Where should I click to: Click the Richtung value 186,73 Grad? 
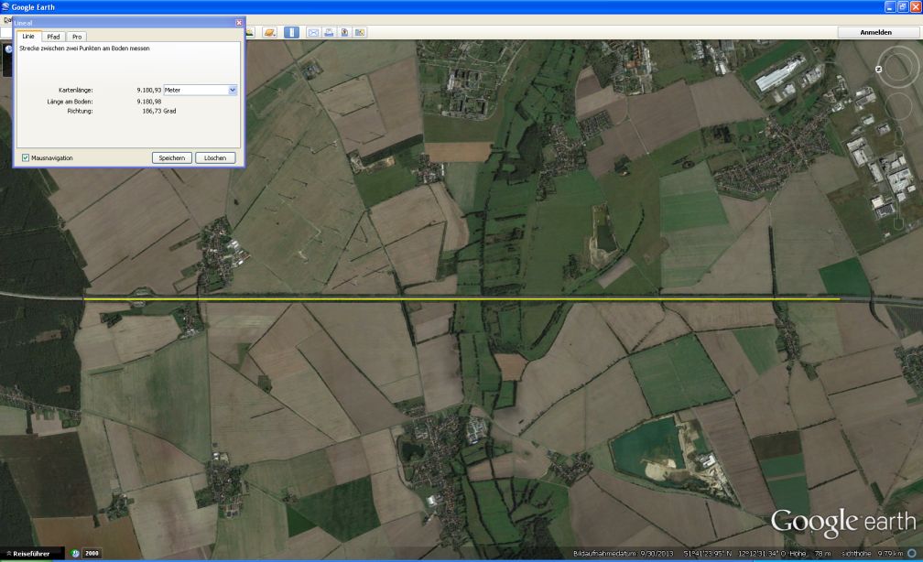pyautogui.click(x=159, y=111)
